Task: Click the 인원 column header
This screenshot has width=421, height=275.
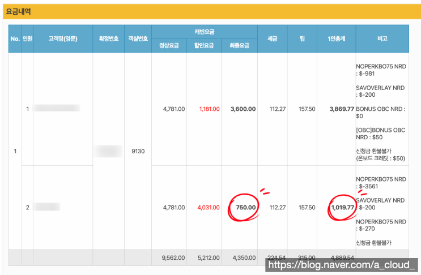Action: tap(27, 38)
